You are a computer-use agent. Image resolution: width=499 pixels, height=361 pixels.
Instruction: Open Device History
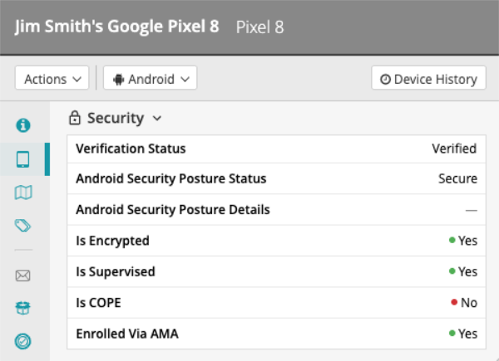pyautogui.click(x=428, y=79)
